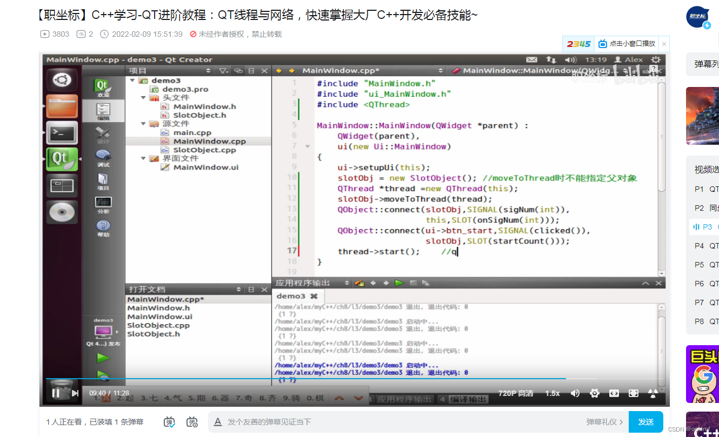719x437 pixels.
Task: Open Qt Creator 帮助 mode
Action: 103,228
